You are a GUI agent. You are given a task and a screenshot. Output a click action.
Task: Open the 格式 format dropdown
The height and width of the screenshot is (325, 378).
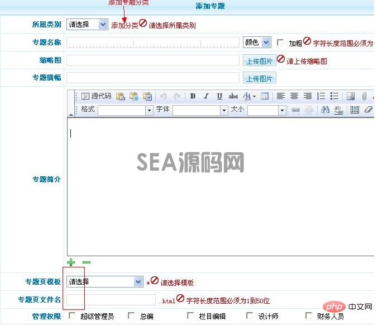tap(126, 110)
